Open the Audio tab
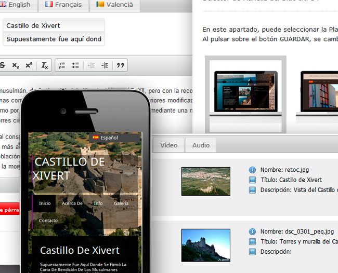The image size is (338, 273). point(201,145)
